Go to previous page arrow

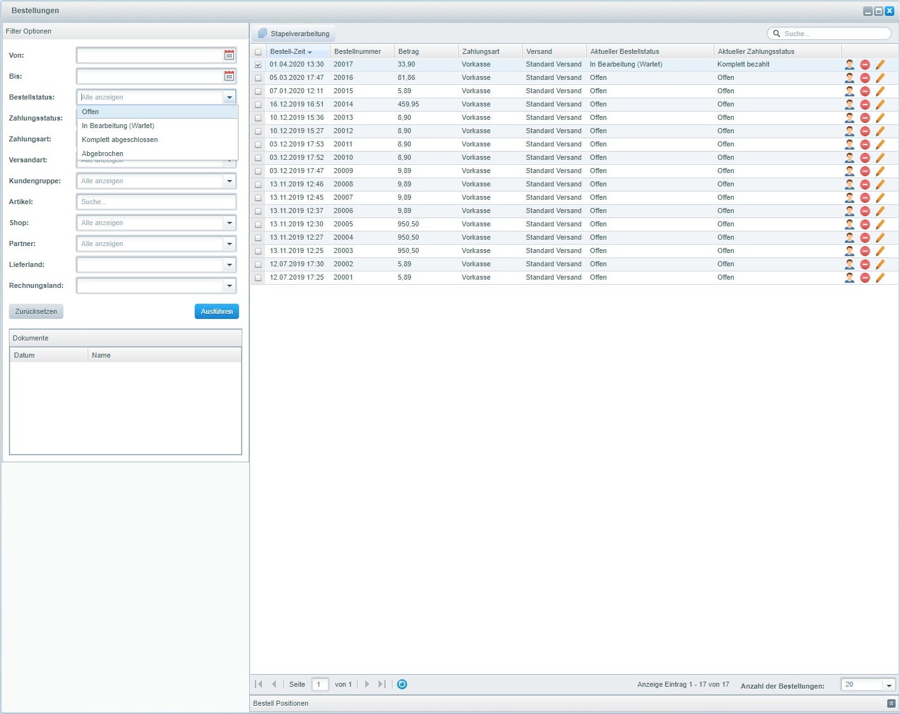tap(274, 684)
